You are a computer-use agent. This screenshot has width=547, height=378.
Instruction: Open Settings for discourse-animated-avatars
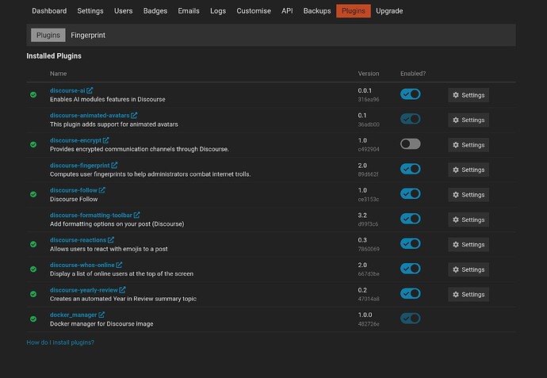coord(469,120)
